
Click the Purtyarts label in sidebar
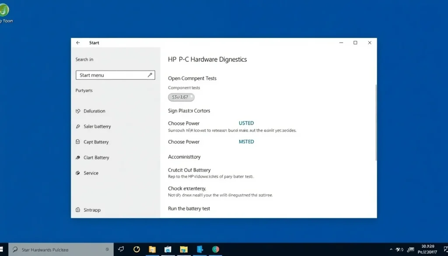(84, 91)
